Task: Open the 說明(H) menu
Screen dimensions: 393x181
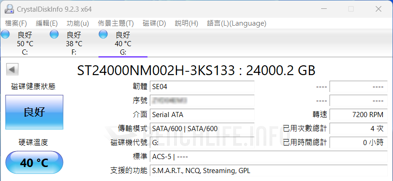Action: click(x=187, y=23)
